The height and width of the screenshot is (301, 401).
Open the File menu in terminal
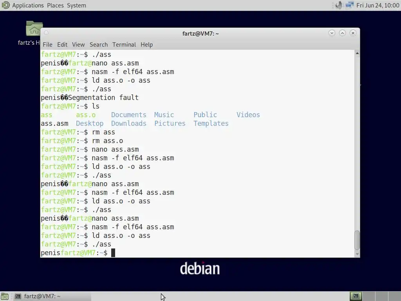pyautogui.click(x=47, y=45)
